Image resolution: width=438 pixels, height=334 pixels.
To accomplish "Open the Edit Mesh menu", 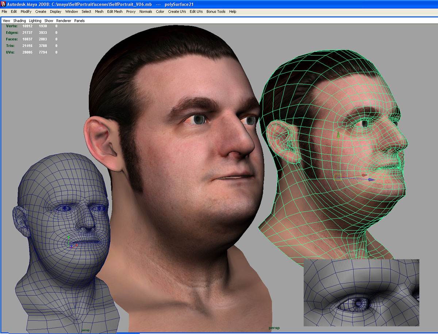I will [115, 12].
